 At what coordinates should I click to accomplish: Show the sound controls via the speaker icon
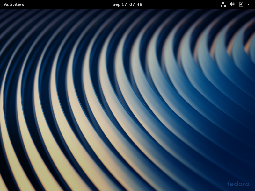[x=232, y=4]
